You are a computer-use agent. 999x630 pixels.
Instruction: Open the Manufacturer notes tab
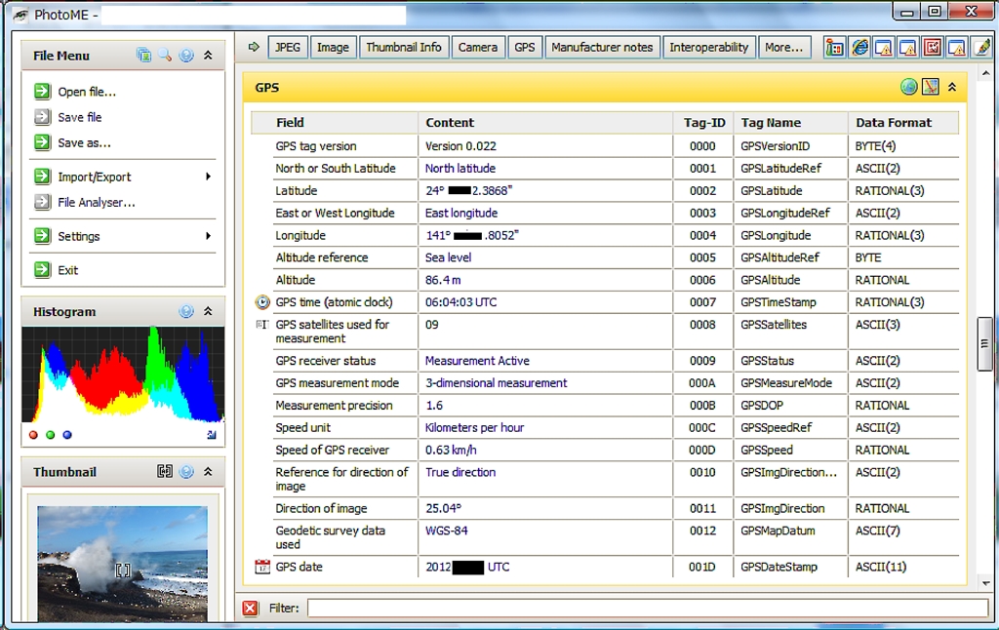pos(602,47)
